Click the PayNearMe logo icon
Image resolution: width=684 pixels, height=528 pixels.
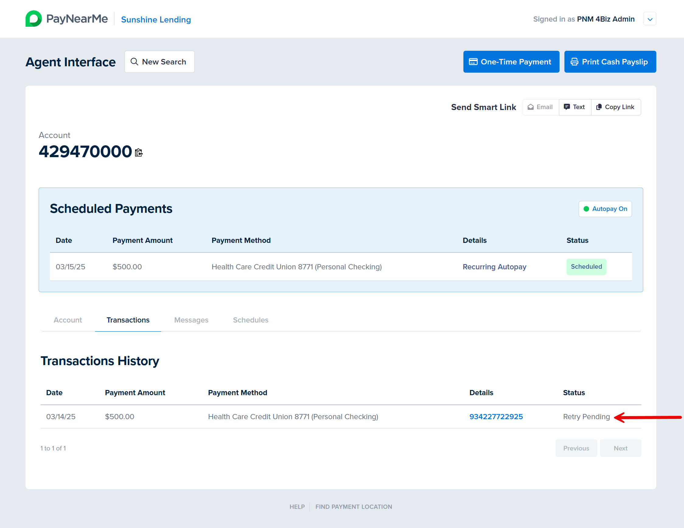tap(33, 19)
